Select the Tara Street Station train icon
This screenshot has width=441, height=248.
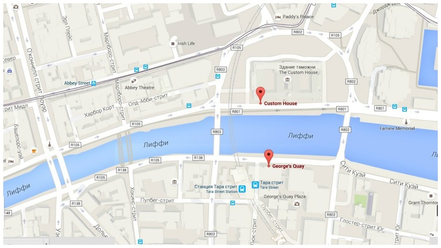tap(242, 189)
